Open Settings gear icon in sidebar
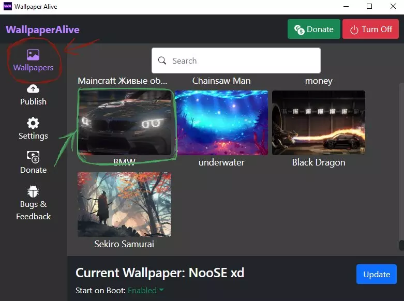Screen dimensions: 404x301 coord(33,123)
